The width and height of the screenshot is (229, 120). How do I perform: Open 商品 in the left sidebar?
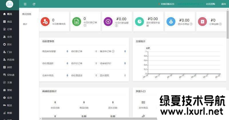pyautogui.click(x=9, y=22)
